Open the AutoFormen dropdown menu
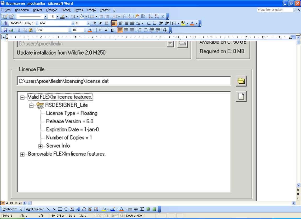The height and width of the screenshot is (219, 301). coord(35,209)
